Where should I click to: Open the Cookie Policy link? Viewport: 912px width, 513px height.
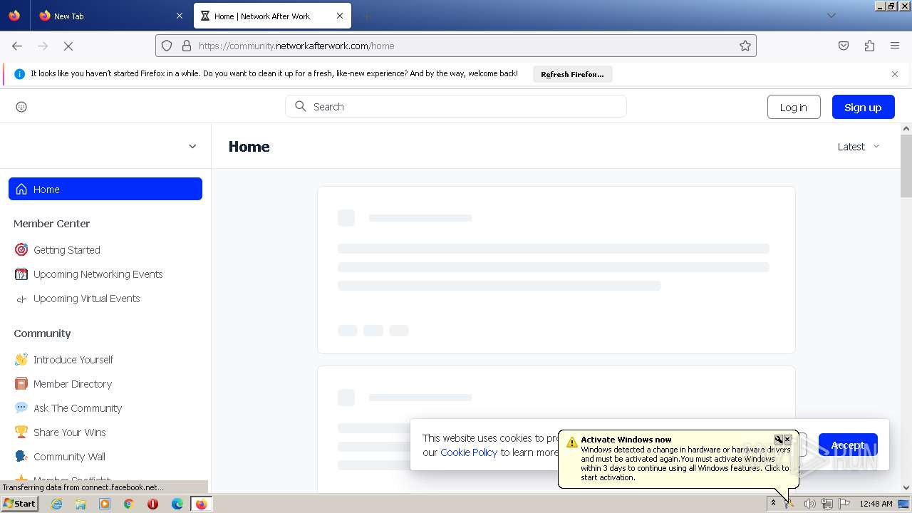[x=469, y=452]
